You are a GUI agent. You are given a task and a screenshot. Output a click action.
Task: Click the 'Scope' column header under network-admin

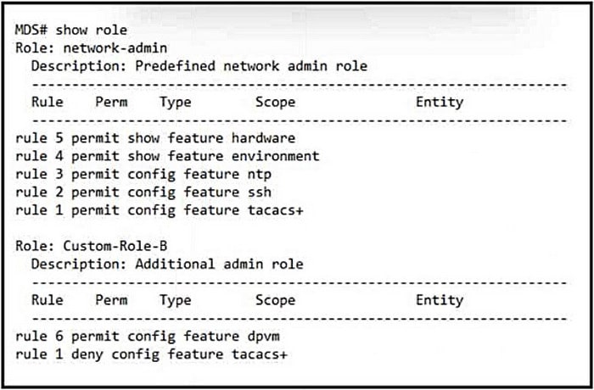[x=275, y=102]
